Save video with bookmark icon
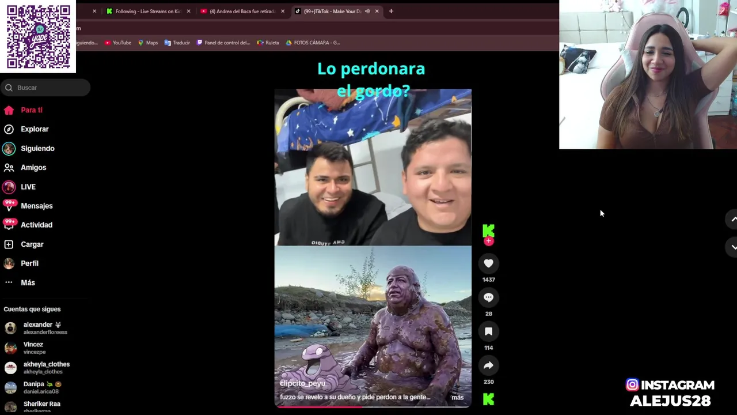Image resolution: width=737 pixels, height=415 pixels. point(488,331)
